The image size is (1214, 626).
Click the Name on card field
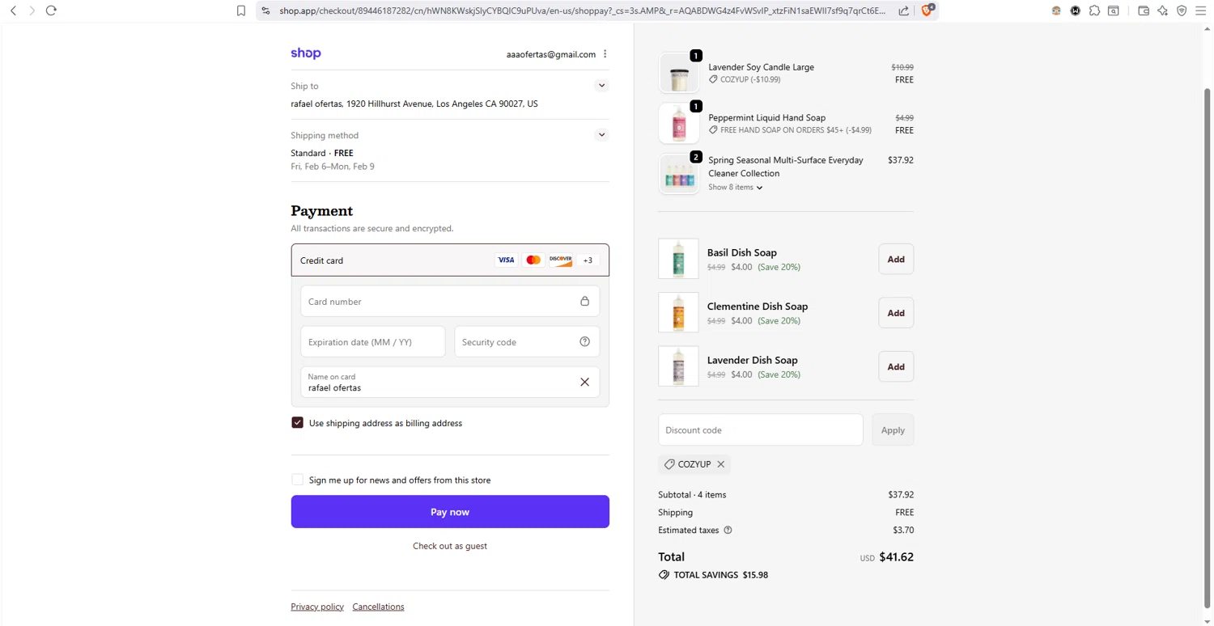(x=450, y=383)
